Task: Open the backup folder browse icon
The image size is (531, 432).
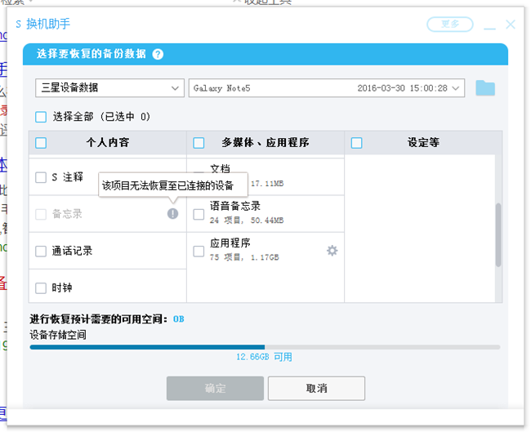Action: point(485,88)
